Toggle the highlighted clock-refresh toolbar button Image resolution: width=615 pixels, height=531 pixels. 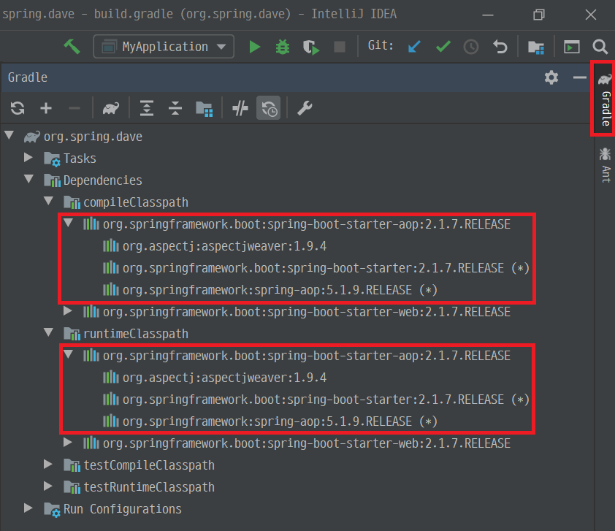point(269,108)
